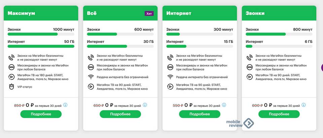This screenshot has height=138, width=323.
Task: Click the mobile review watermark logo
Action: click(240, 124)
